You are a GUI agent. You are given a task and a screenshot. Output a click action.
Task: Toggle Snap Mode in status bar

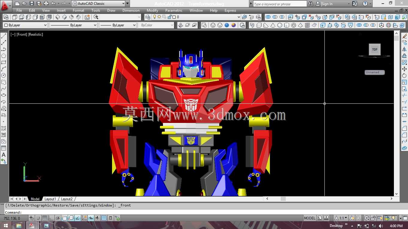click(x=38, y=218)
